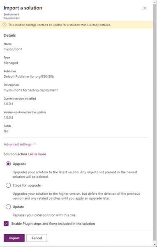157x247 pixels.
Task: Click the info icon in yellow banner
Action: click(5, 25)
